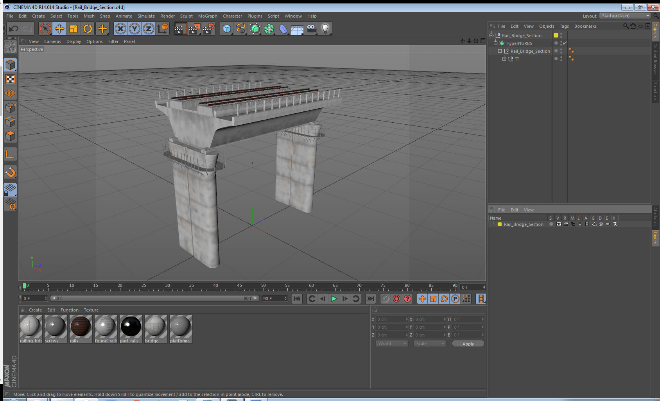Click the Undo arrow icon
This screenshot has height=401, width=660.
click(x=14, y=29)
